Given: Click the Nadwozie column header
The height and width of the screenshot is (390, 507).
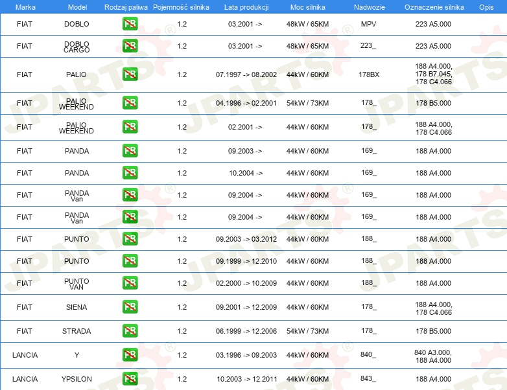Looking at the screenshot, I should (370, 7).
